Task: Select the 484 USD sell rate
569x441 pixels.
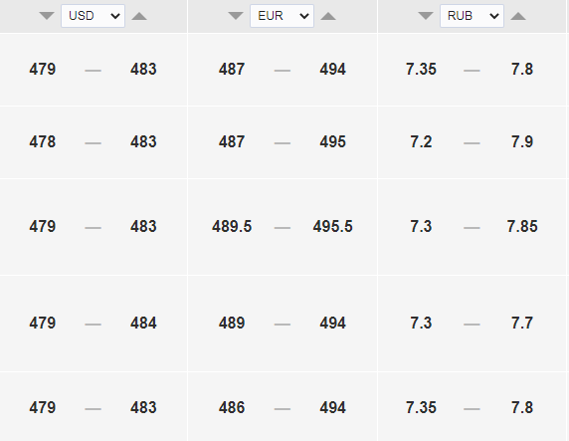Action: [143, 323]
